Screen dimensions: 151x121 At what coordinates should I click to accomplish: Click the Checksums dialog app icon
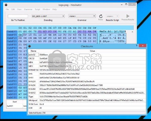tap(29, 46)
